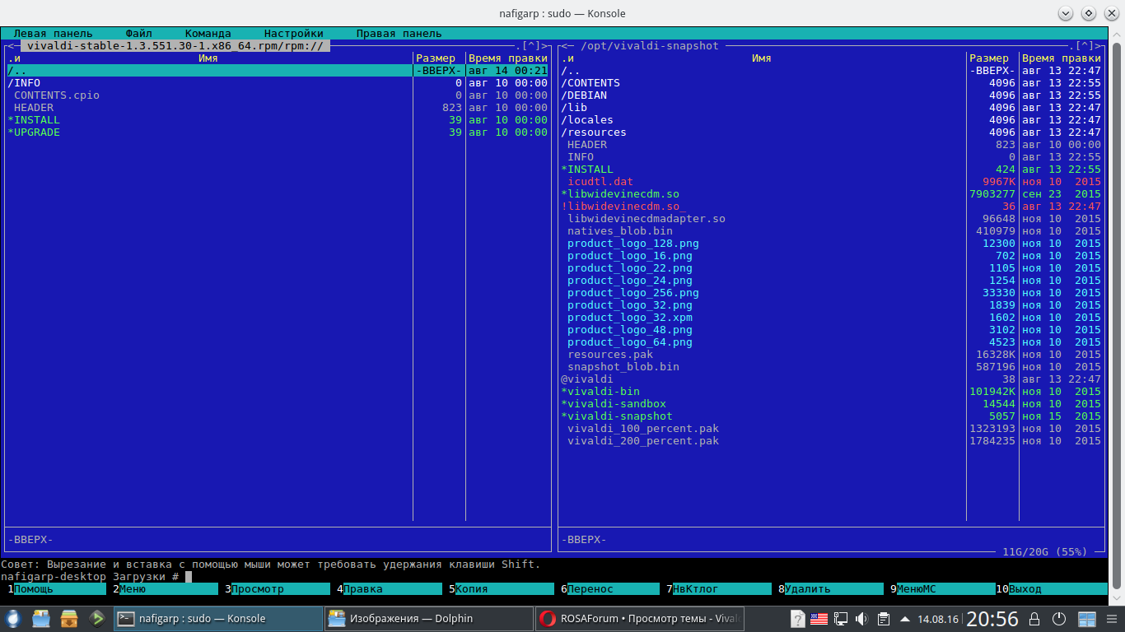Open the Konsole window dropdown arrow button
1125x632 pixels.
(1066, 13)
